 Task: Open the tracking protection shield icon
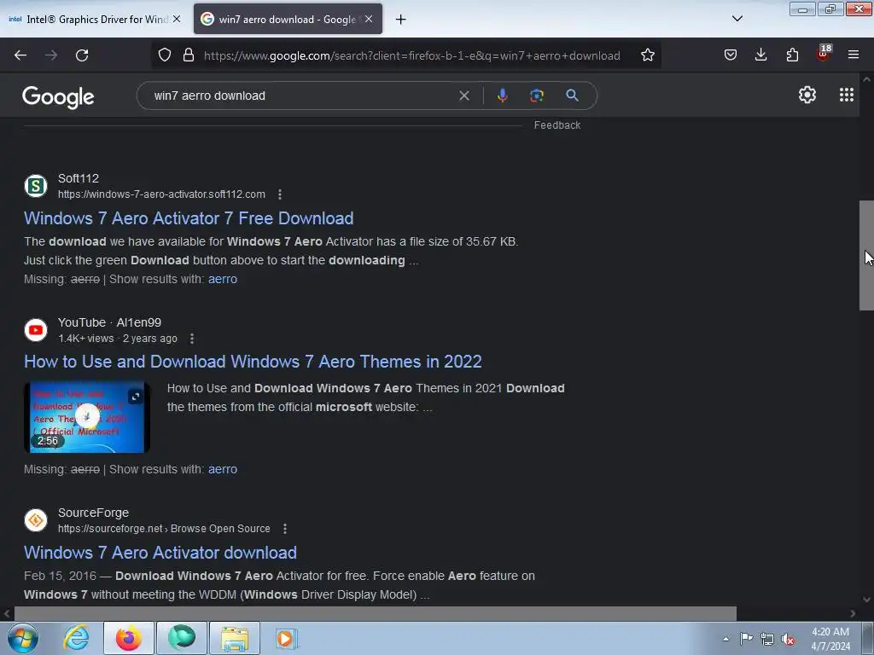pos(165,55)
